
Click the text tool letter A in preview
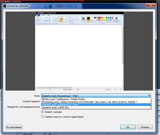coord(57,18)
